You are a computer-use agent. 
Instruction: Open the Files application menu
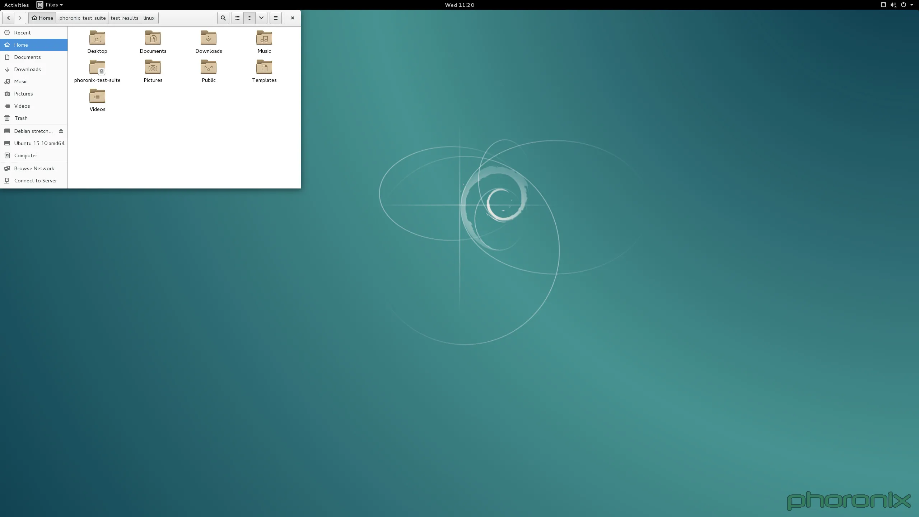click(x=50, y=5)
